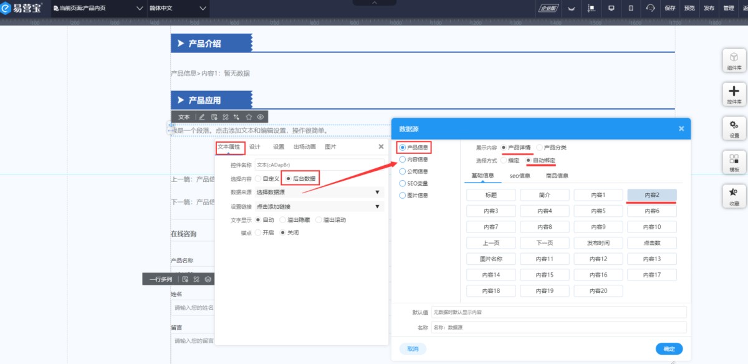This screenshot has width=748, height=364.
Task: Open the 模板 template panel icon
Action: pos(734,162)
